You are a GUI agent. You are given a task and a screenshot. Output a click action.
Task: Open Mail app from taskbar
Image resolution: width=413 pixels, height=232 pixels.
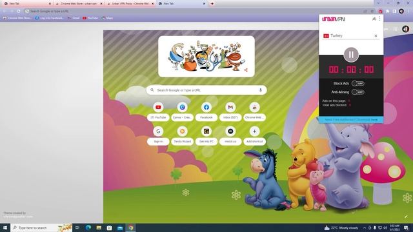120,227
